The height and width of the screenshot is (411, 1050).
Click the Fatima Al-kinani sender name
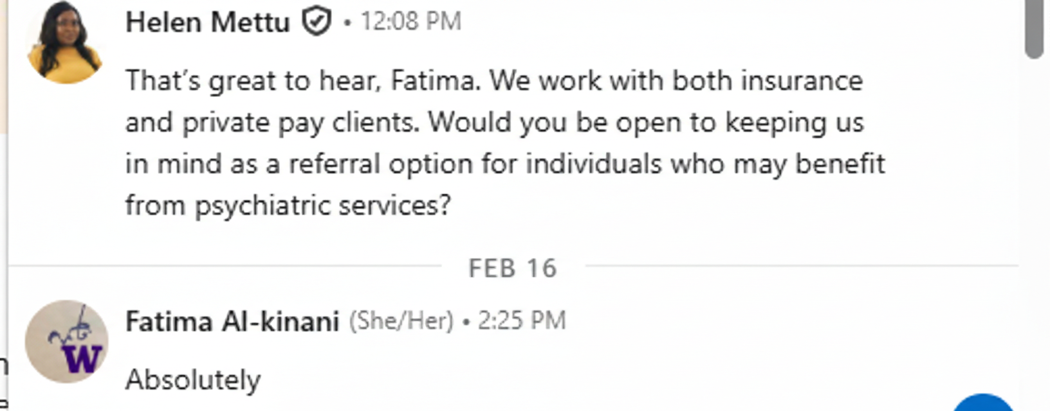tap(232, 321)
